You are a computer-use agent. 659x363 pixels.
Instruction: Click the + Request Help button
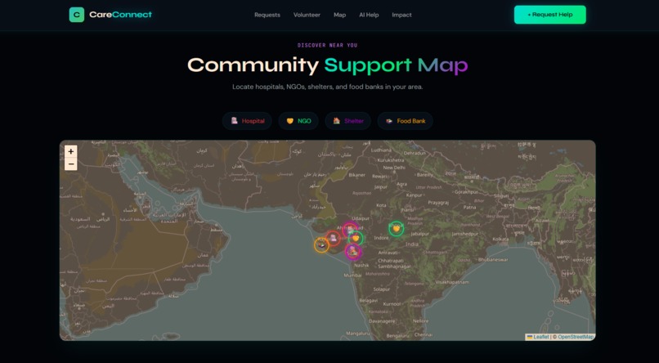[x=549, y=15]
